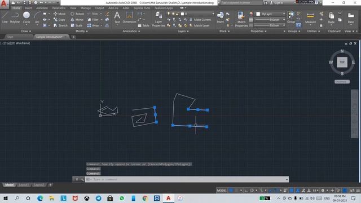
Task: Choose the Arc drawing tool
Action: pyautogui.click(x=37, y=17)
